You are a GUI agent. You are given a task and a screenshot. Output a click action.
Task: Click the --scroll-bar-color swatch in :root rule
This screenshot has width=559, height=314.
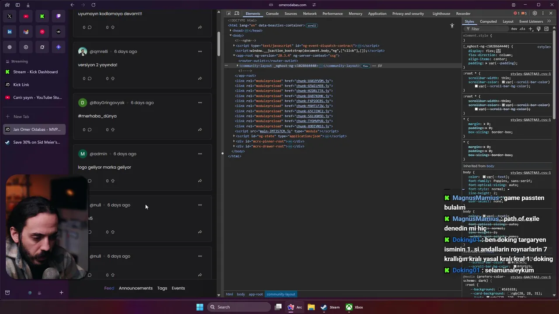503,82
